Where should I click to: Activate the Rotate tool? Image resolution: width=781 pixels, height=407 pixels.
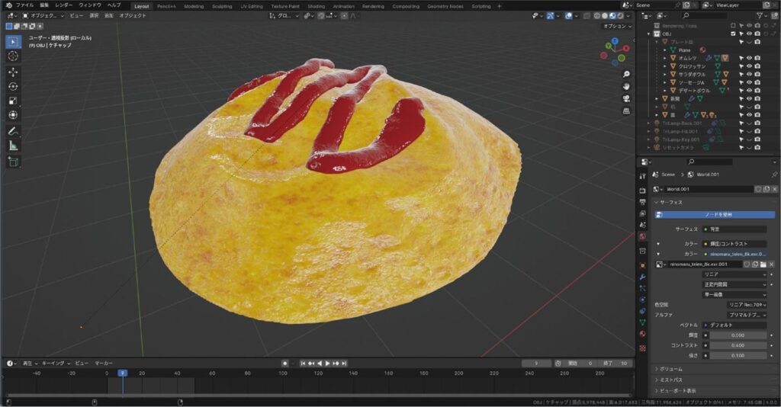(x=14, y=87)
